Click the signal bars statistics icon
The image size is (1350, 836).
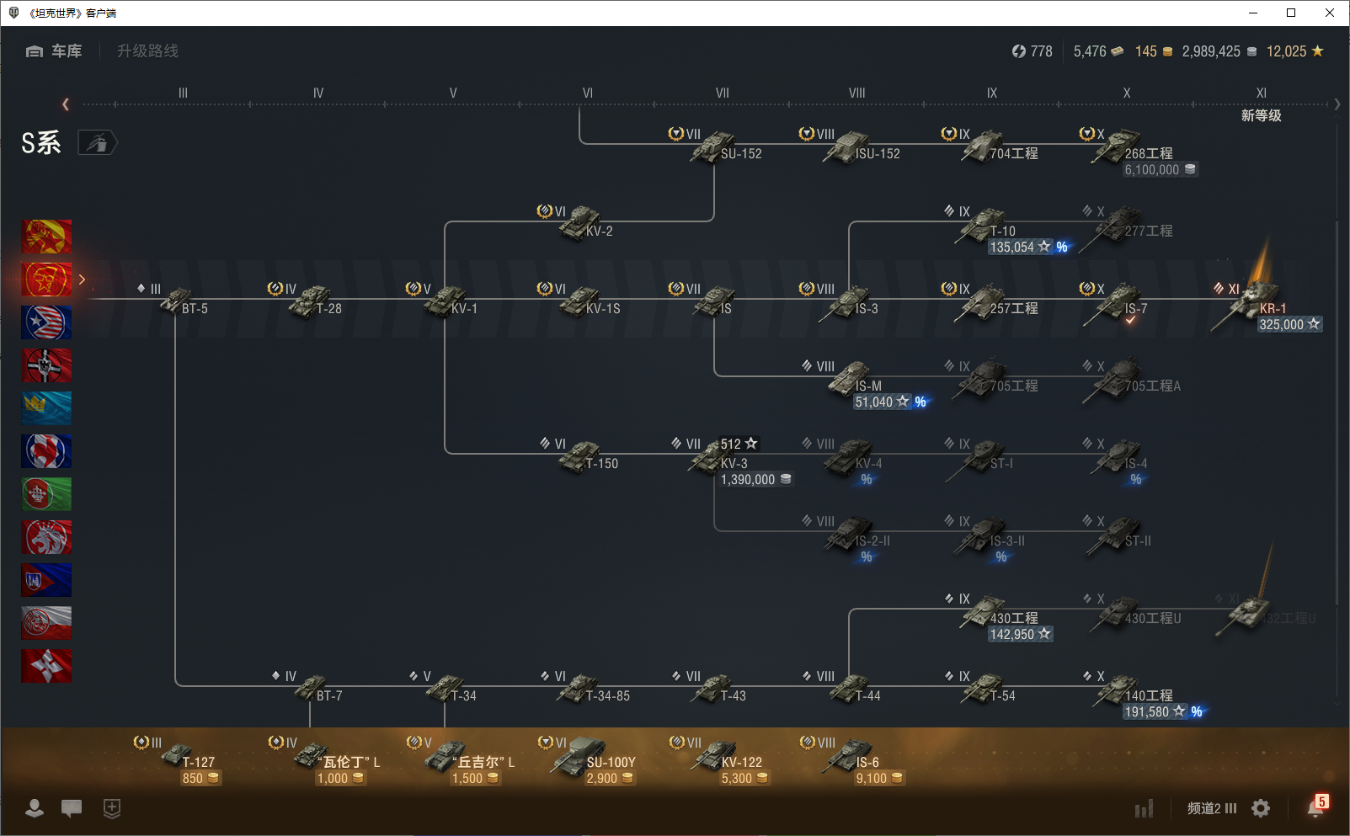pos(1144,809)
